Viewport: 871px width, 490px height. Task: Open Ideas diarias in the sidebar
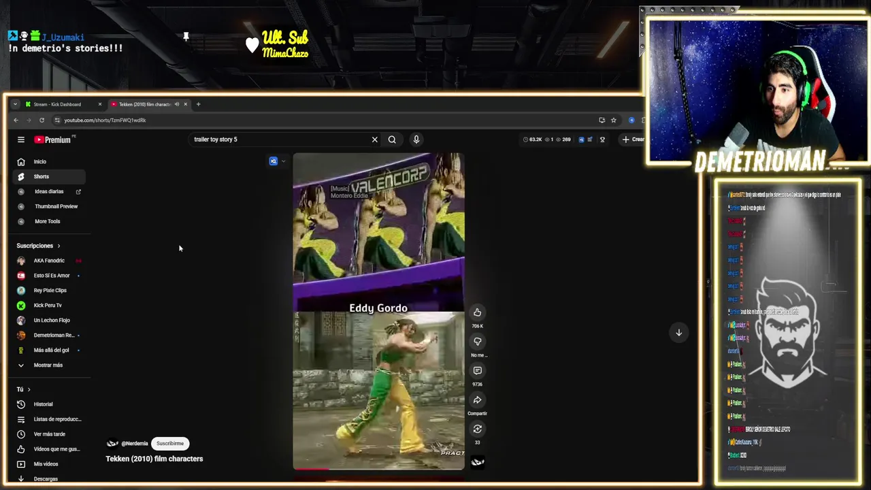pos(48,192)
